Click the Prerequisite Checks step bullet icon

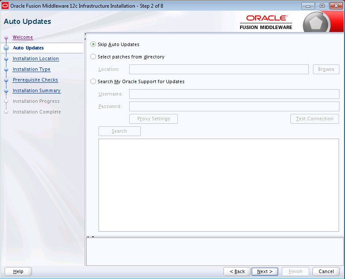pyautogui.click(x=6, y=80)
